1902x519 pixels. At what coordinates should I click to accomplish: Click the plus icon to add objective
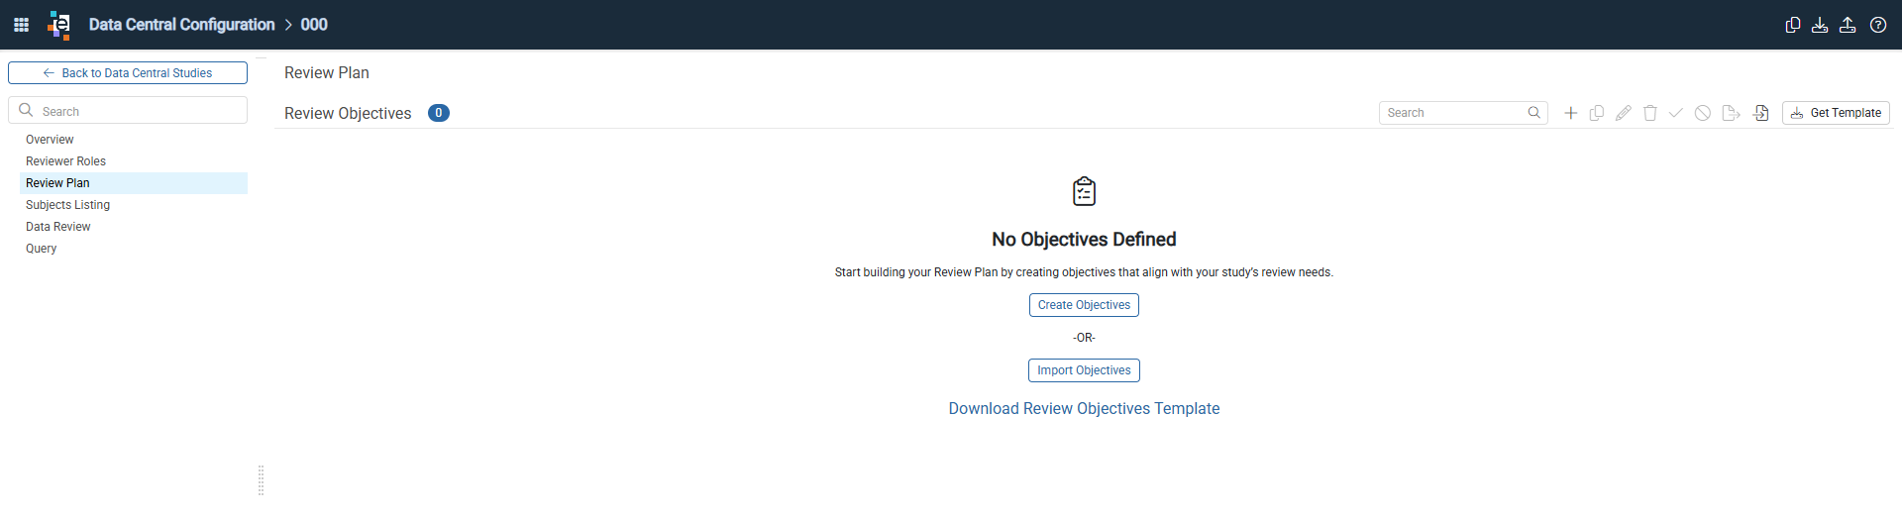tap(1570, 113)
